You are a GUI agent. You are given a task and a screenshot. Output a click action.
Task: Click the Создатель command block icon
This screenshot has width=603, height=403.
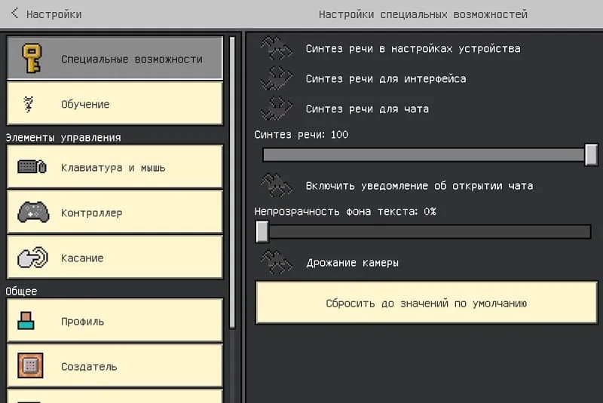coord(30,366)
